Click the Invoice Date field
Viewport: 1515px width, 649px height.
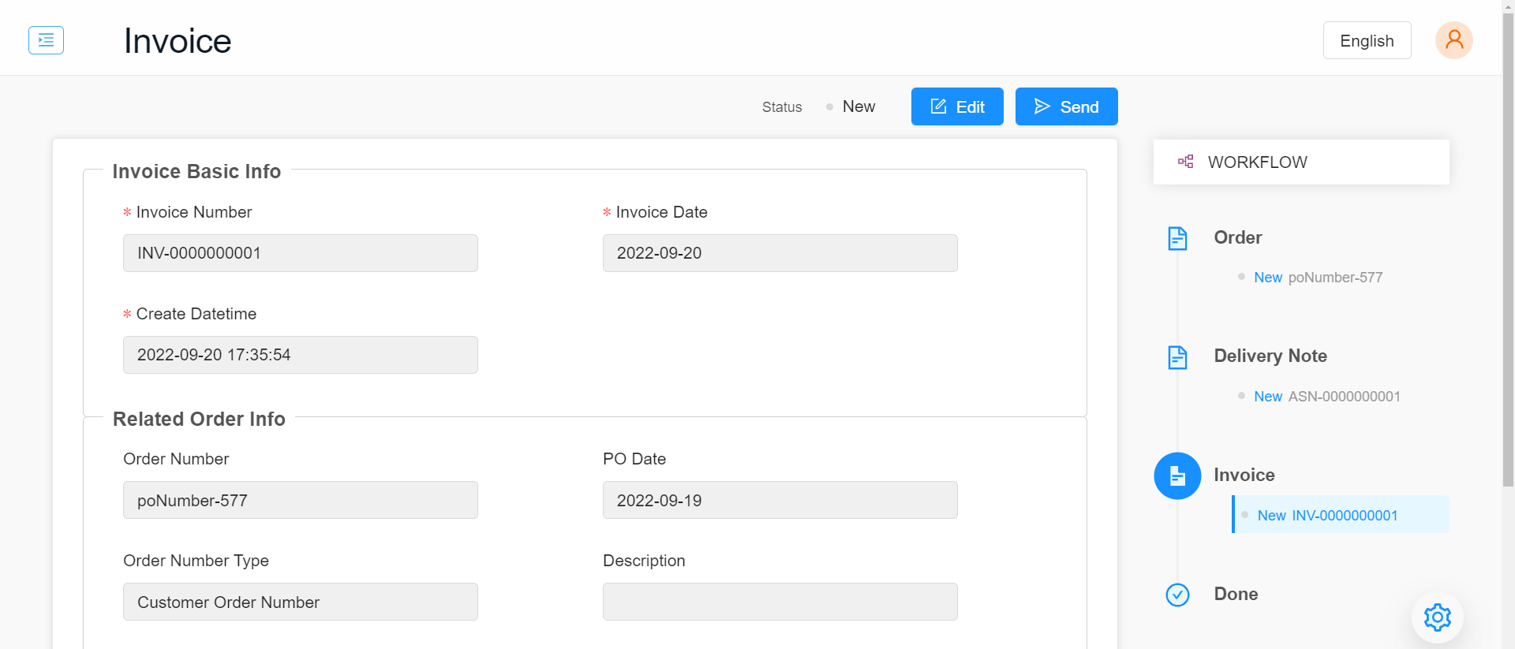(780, 253)
